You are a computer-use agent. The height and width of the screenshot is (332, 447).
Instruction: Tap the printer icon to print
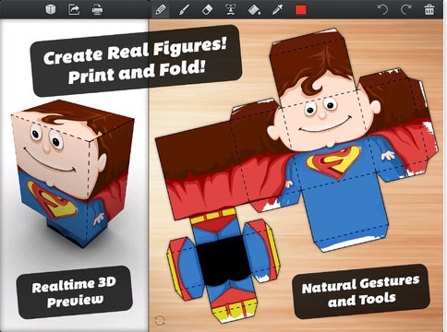[97, 9]
